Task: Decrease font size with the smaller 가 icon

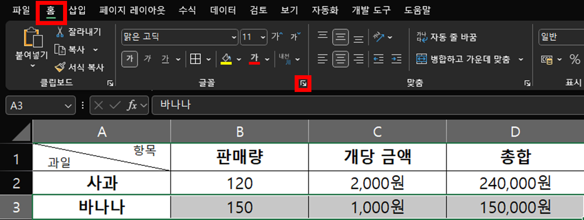Action: tap(296, 37)
